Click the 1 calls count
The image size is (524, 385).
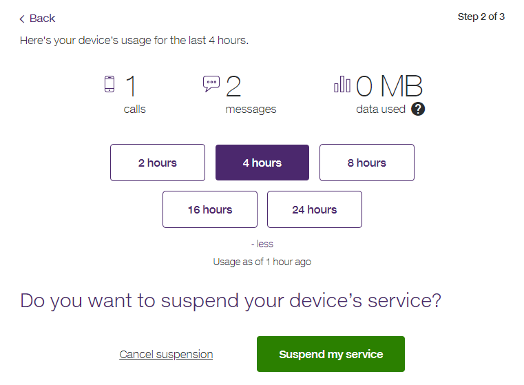click(131, 87)
